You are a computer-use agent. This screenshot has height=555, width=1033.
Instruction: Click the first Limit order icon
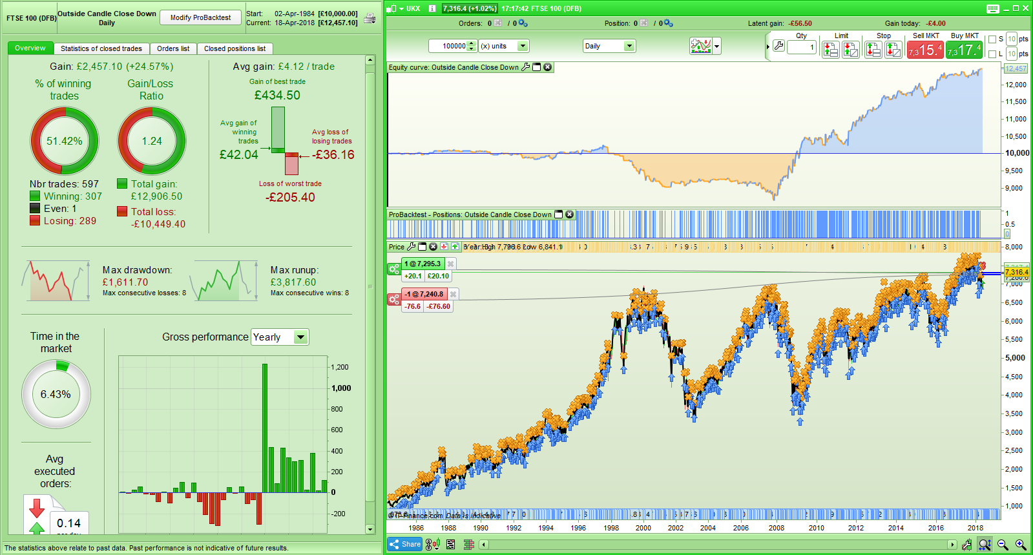pyautogui.click(x=831, y=49)
